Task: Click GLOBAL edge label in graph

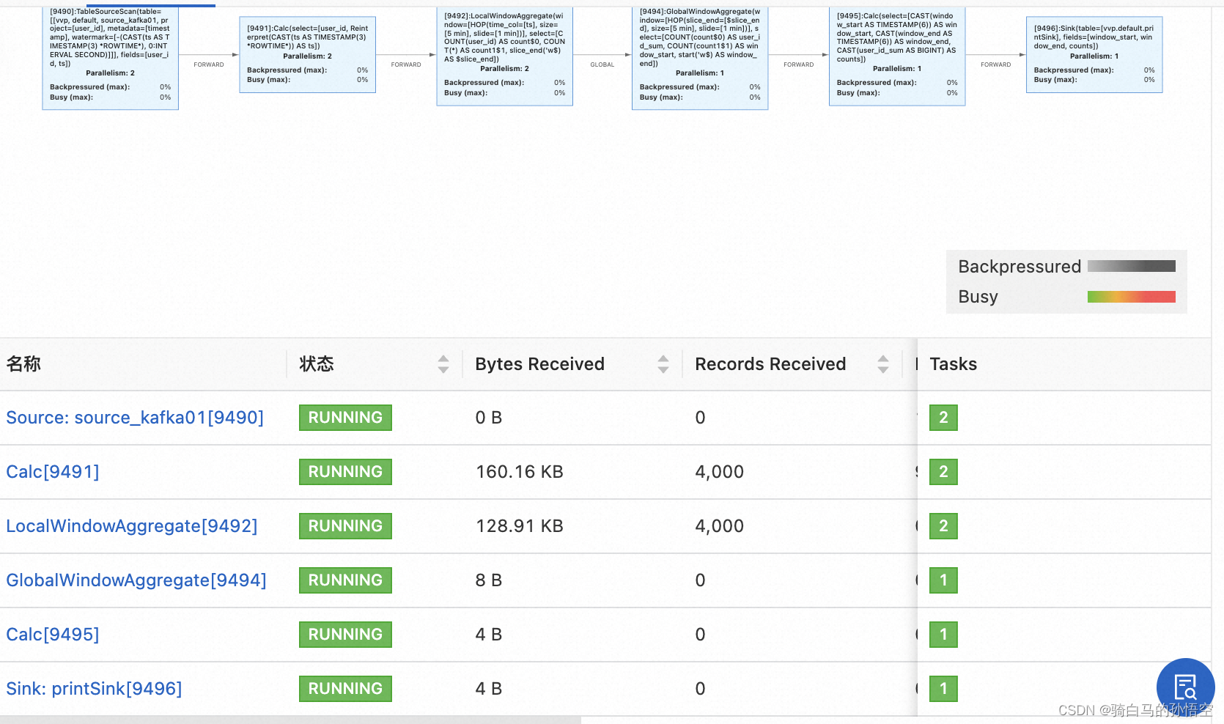Action: (x=602, y=64)
